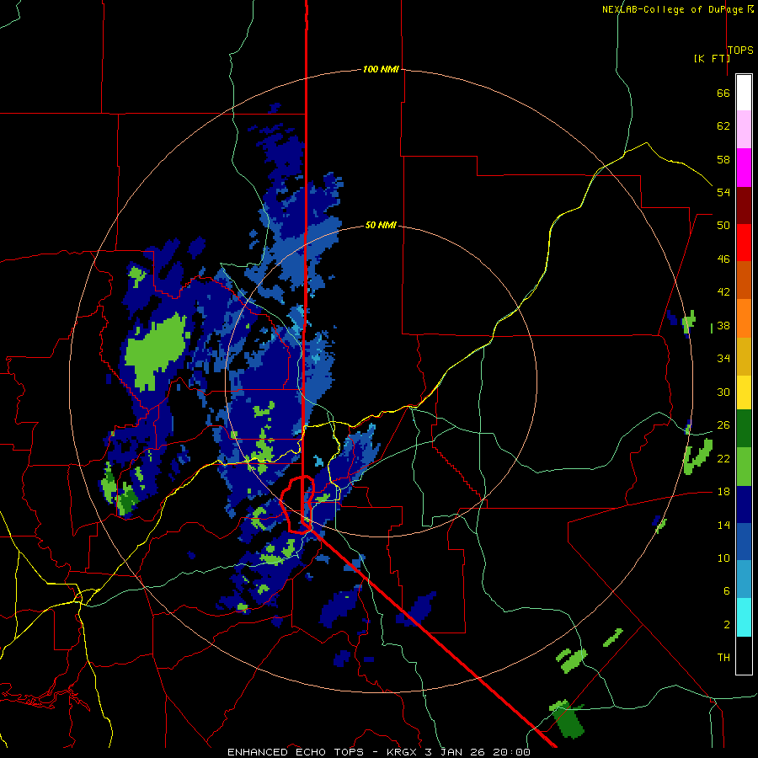The height and width of the screenshot is (758, 758).
Task: Click the white swatch in the tops legend
Action: 744,93
